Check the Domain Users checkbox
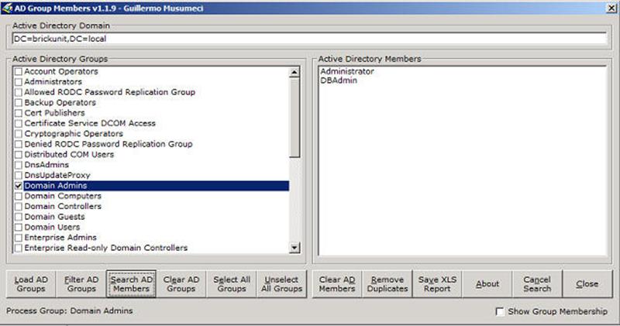620x326 pixels. pos(18,228)
